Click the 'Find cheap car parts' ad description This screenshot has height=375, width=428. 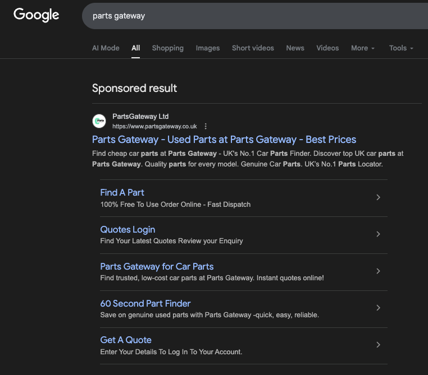pyautogui.click(x=248, y=159)
